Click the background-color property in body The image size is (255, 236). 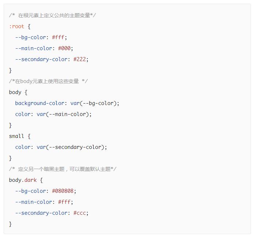coord(40,103)
